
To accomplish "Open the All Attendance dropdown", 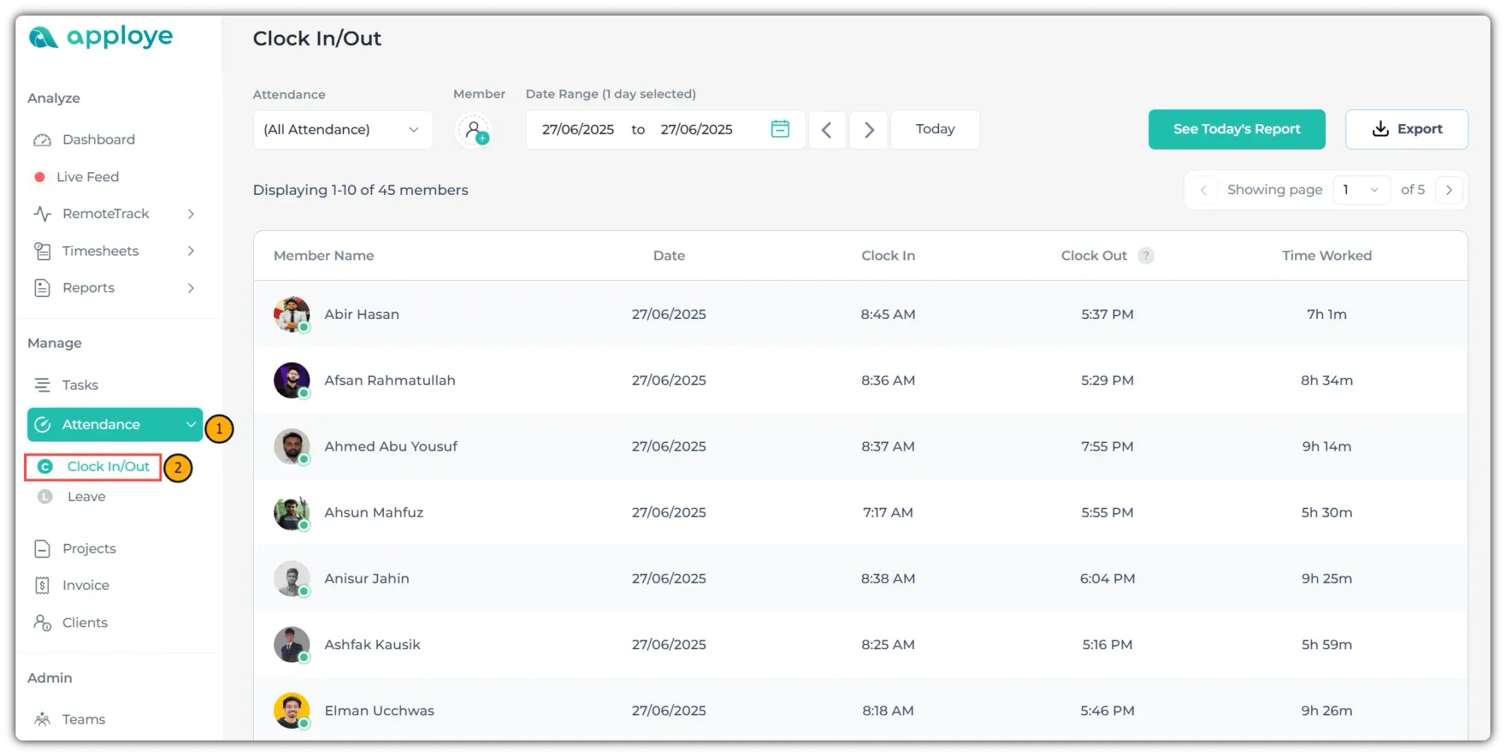I will [x=343, y=130].
